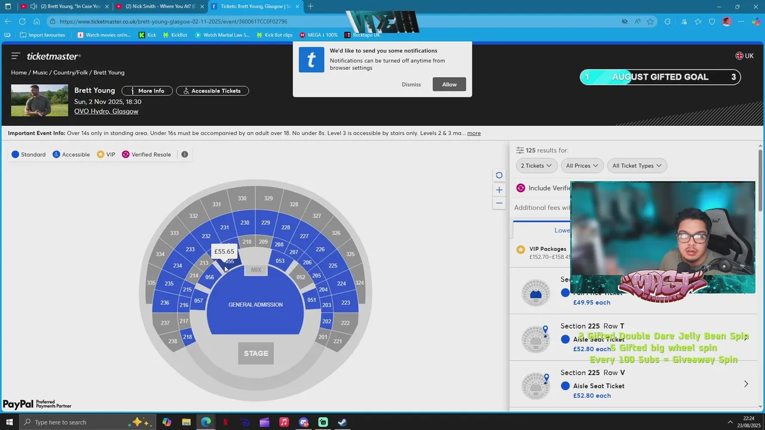
Task: Click the taskbar search box
Action: 88,422
